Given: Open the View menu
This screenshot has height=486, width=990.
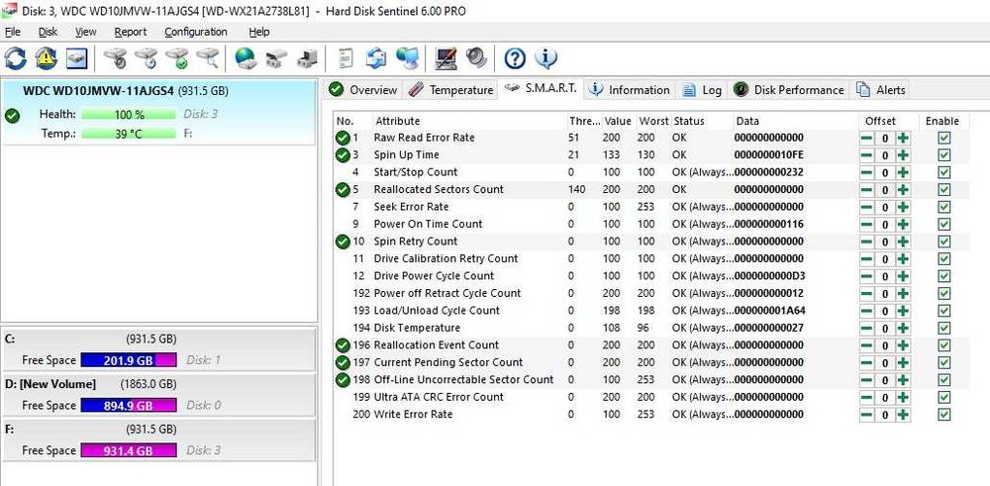Looking at the screenshot, I should [x=86, y=32].
